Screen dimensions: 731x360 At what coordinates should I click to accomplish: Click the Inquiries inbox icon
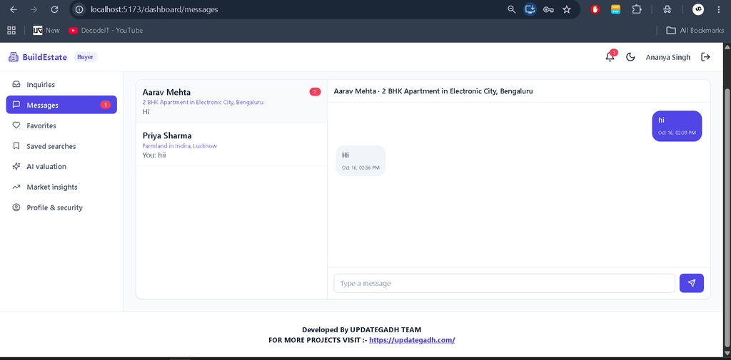click(x=16, y=85)
